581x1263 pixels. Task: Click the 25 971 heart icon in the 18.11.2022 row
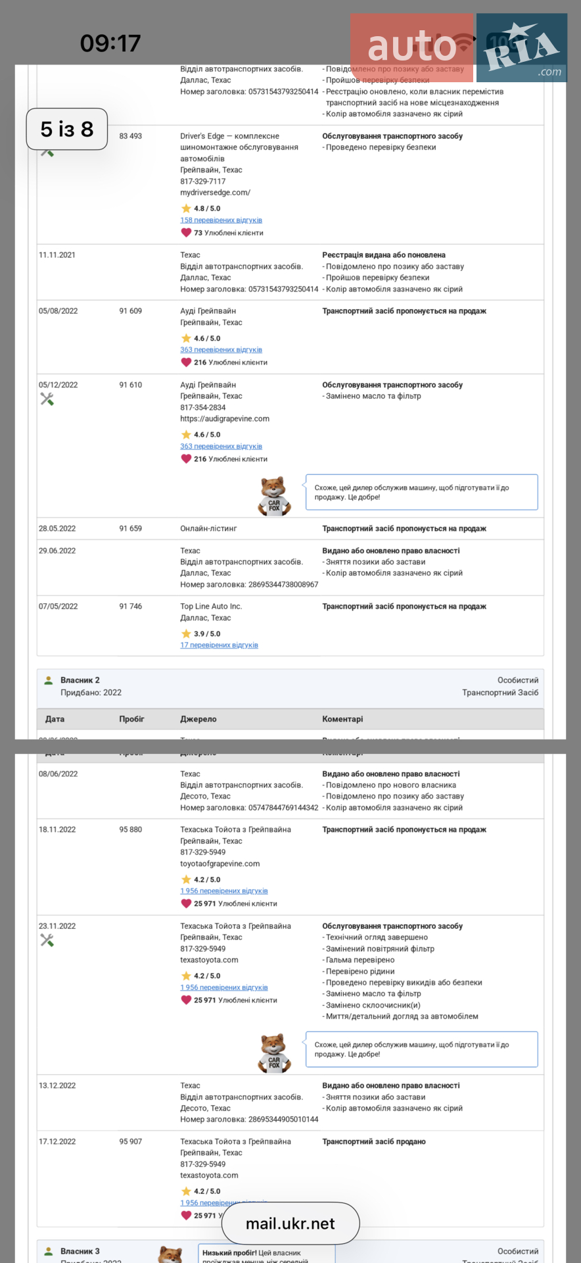point(186,903)
